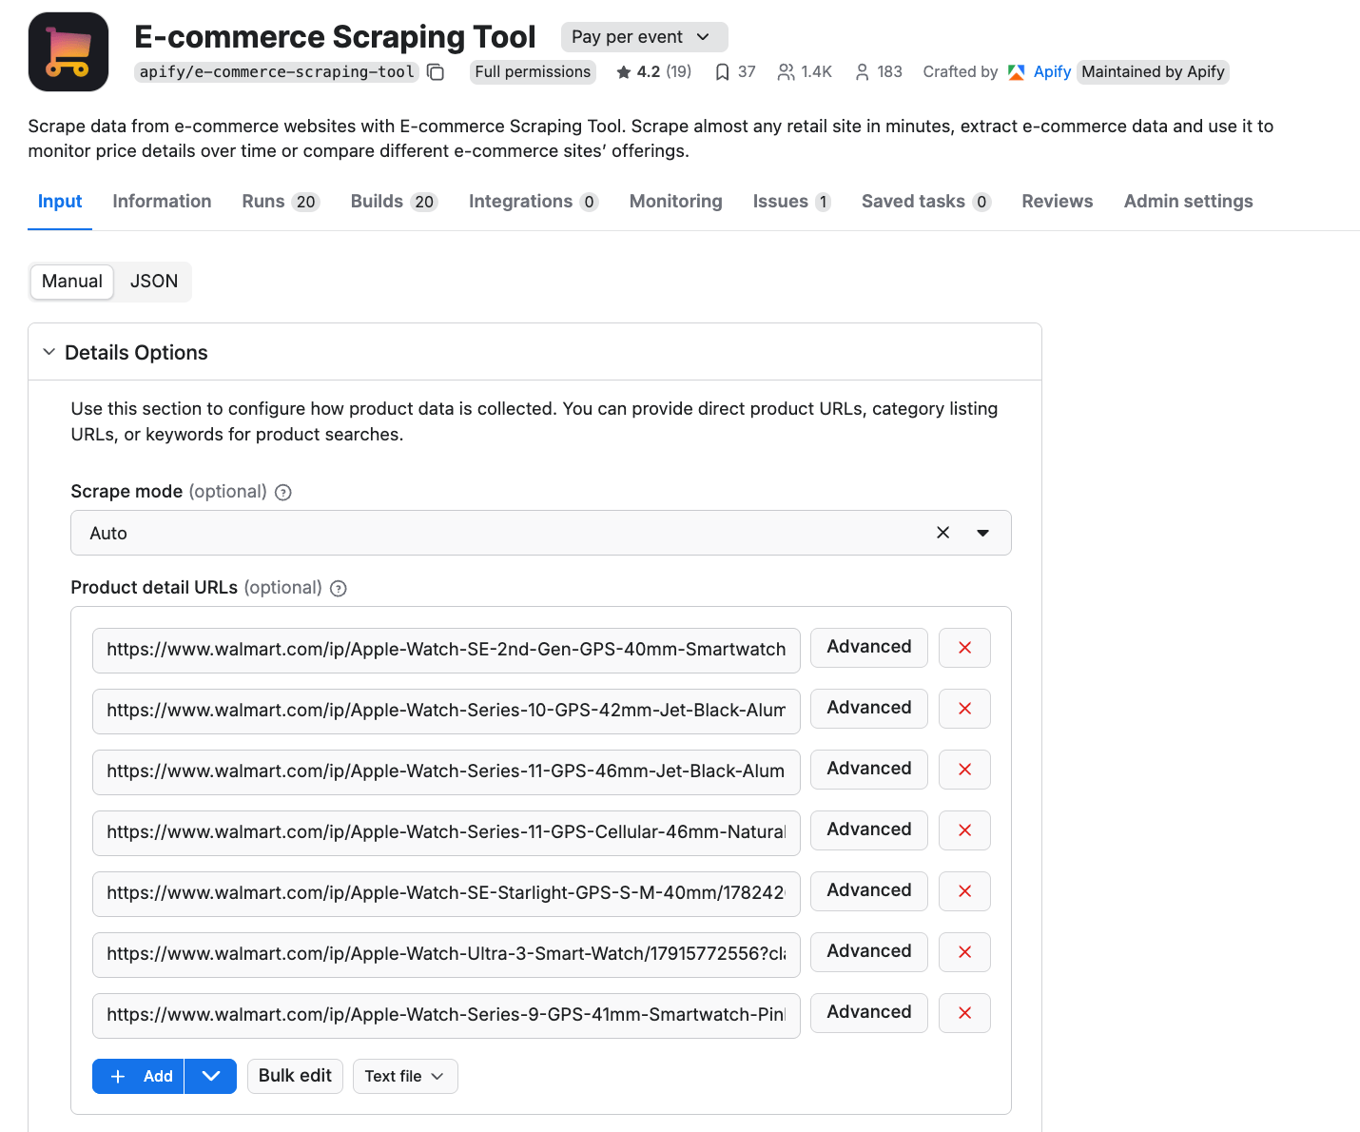1360x1132 pixels.
Task: Clear the Auto scrape mode selection
Action: (x=942, y=533)
